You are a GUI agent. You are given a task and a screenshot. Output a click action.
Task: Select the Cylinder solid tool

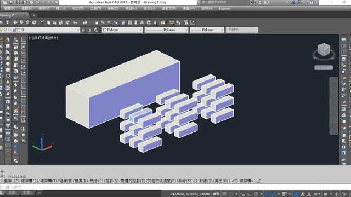pos(8,70)
